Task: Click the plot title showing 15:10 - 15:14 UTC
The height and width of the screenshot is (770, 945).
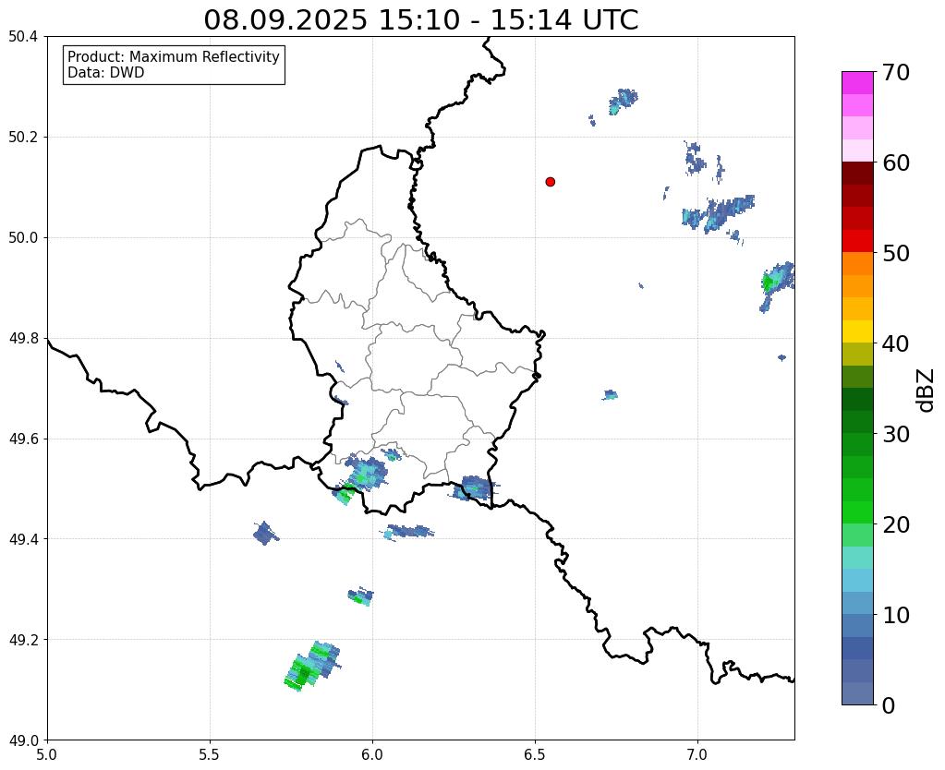Action: (420, 20)
